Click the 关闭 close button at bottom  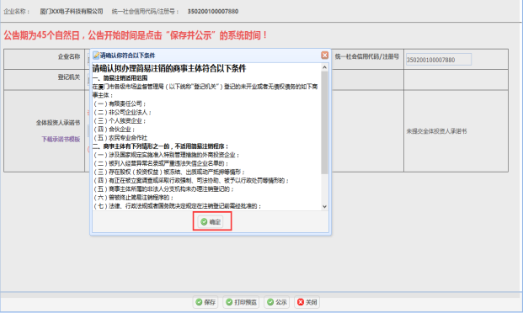[307, 302]
